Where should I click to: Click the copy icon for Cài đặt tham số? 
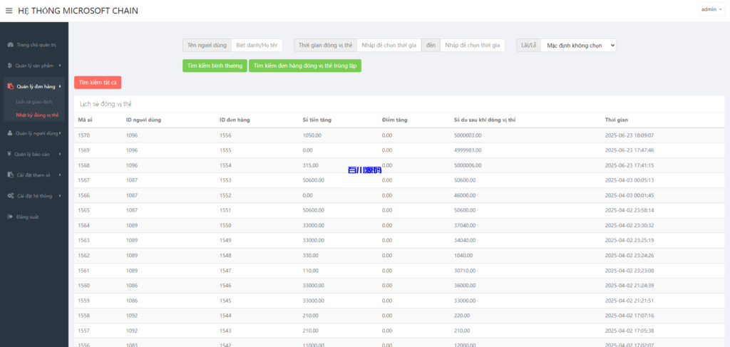point(11,175)
